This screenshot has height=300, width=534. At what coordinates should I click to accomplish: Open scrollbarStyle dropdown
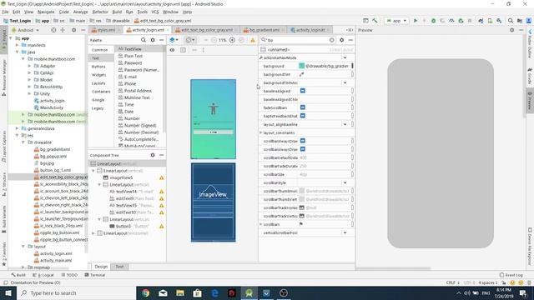coord(345,182)
